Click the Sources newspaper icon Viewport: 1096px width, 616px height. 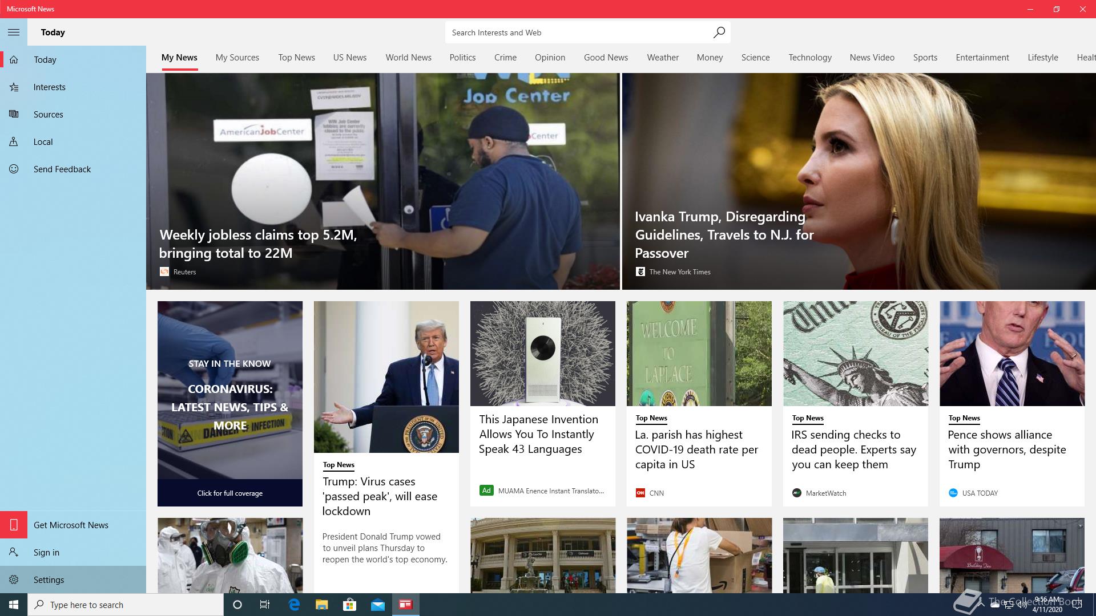(14, 115)
